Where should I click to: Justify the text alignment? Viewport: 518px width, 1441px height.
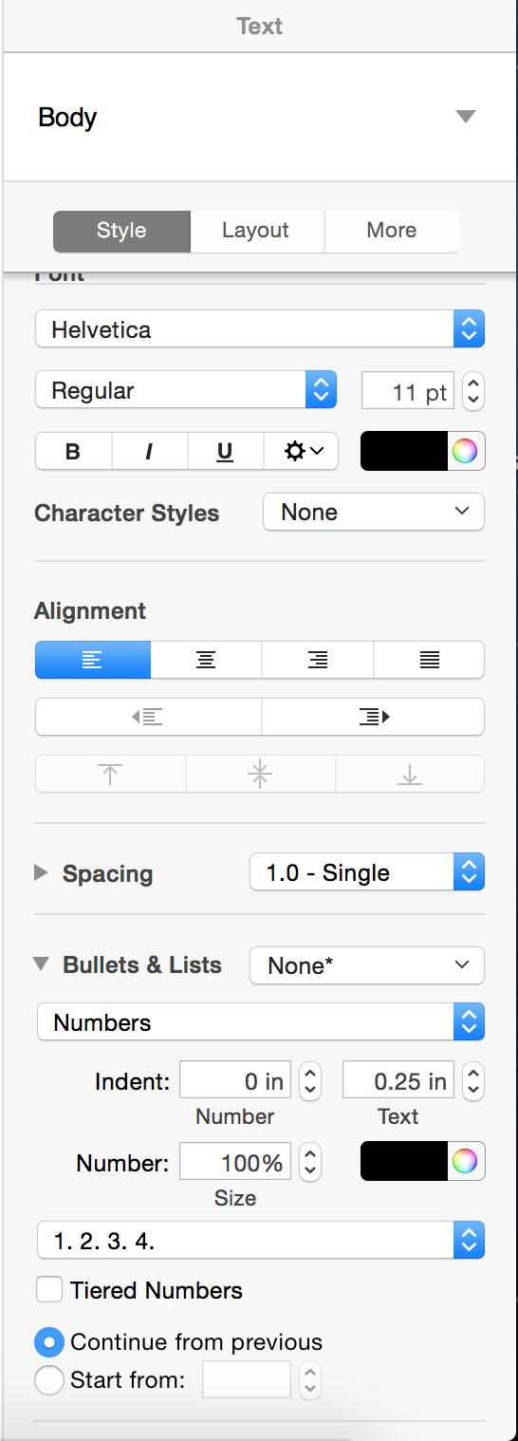430,660
